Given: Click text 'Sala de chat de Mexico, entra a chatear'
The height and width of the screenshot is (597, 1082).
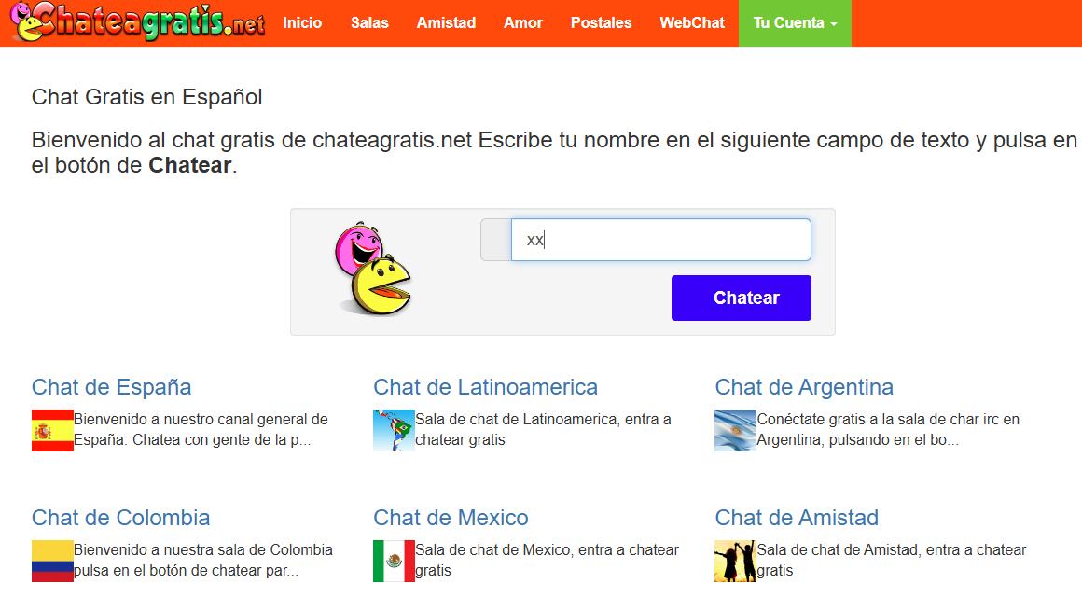Looking at the screenshot, I should (x=548, y=550).
